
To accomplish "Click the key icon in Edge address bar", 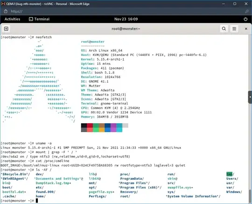I will click(246, 11).
